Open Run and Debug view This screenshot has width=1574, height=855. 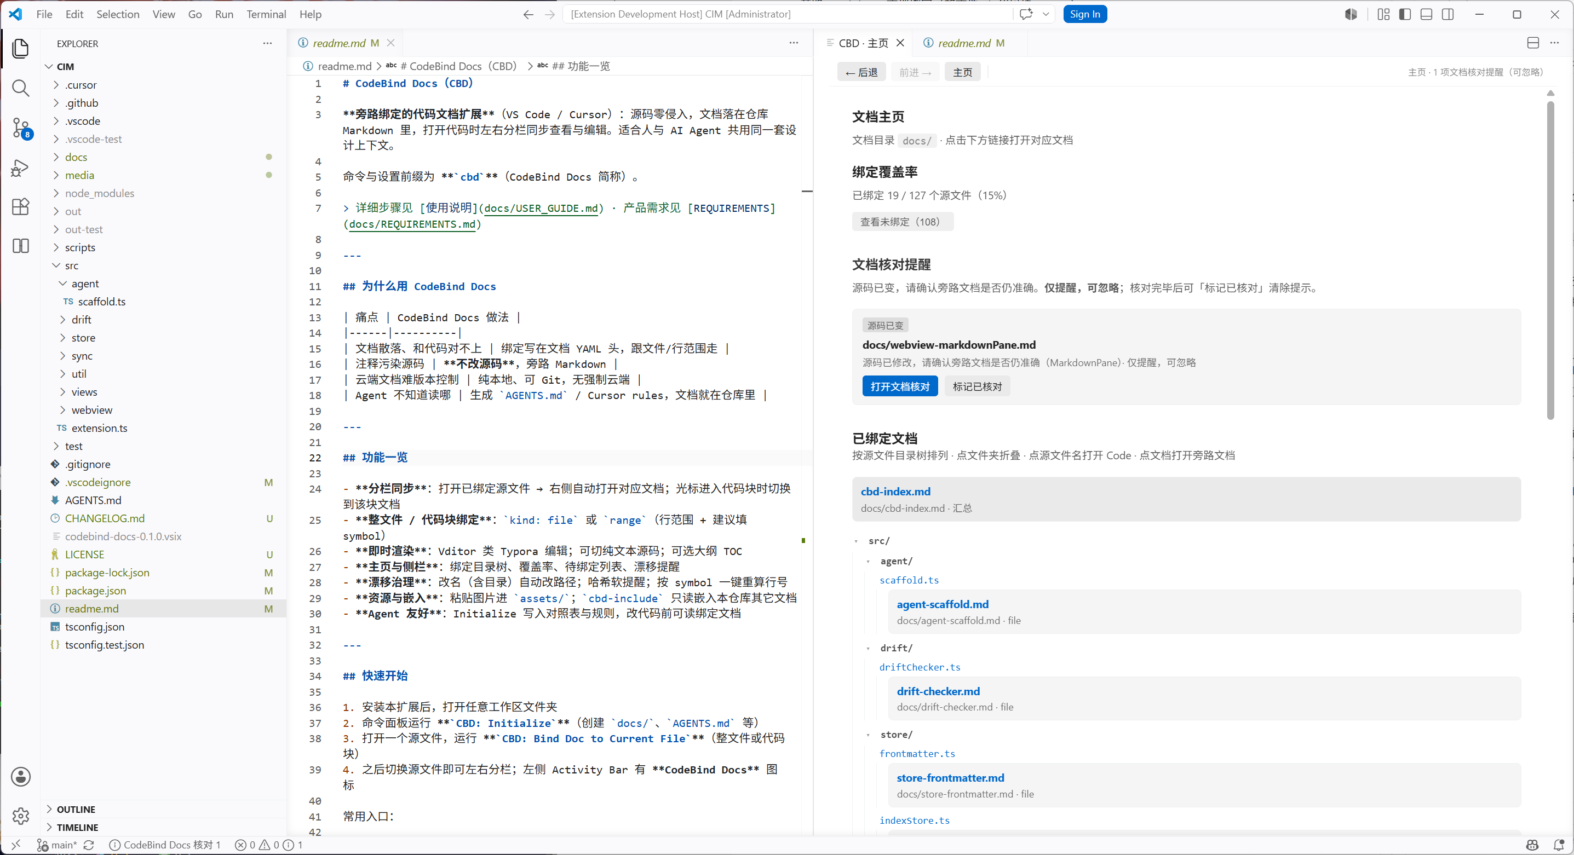tap(21, 167)
